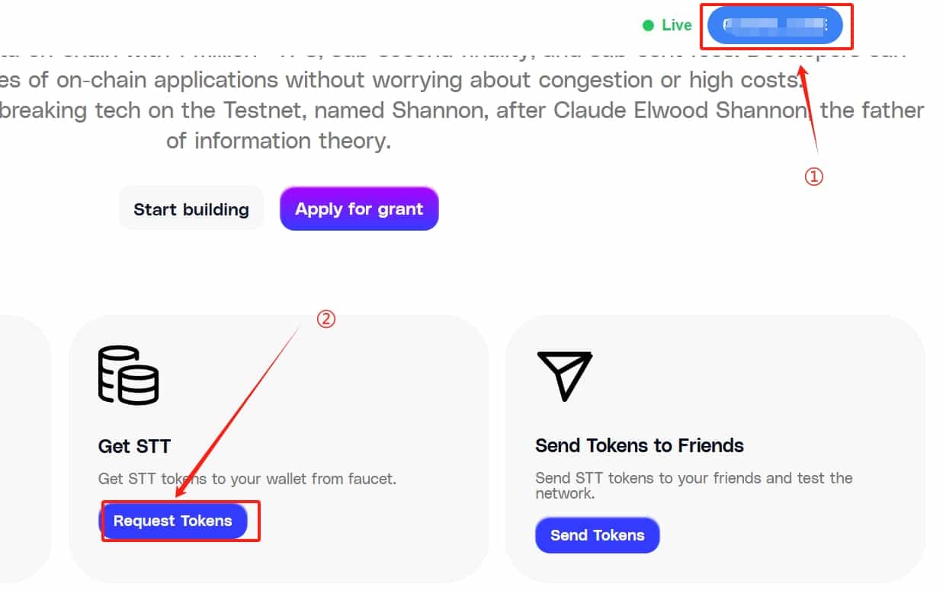The image size is (946, 593).
Task: Open the Apply for grant button
Action: tap(359, 209)
